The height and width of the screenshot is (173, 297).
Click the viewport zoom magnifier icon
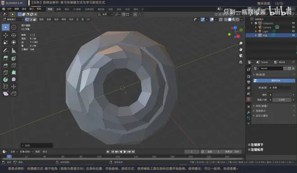coord(241,43)
